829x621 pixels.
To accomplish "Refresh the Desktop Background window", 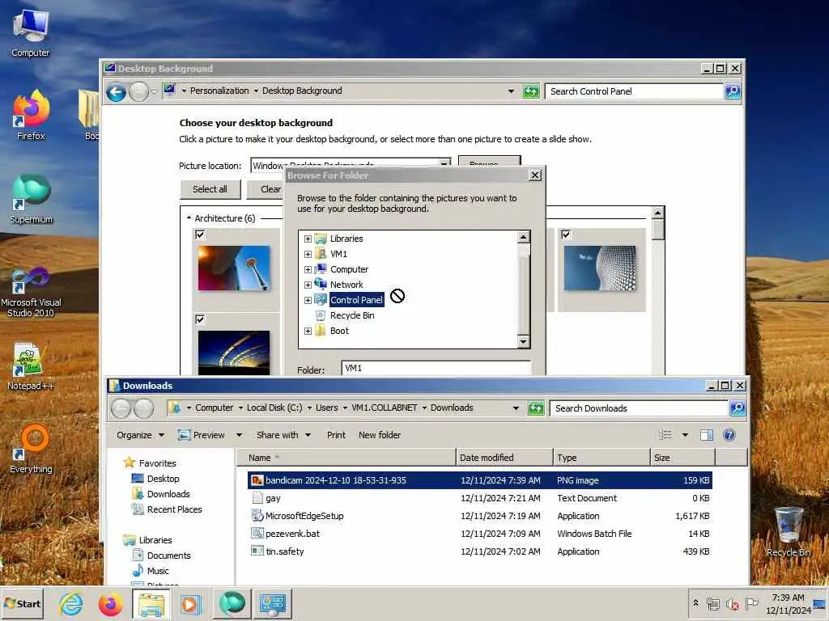I will point(531,91).
